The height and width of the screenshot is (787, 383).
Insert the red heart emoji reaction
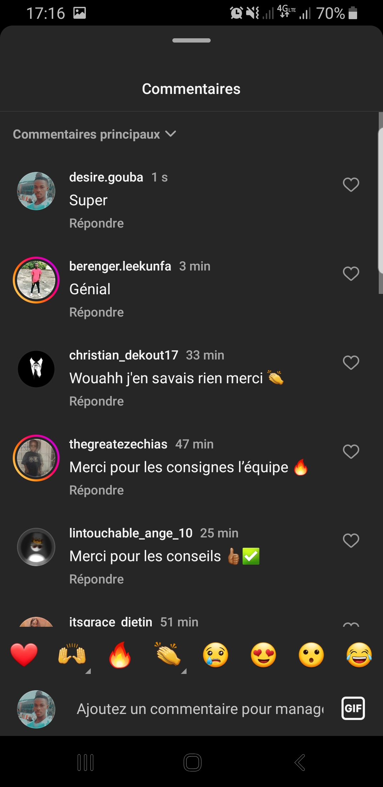pos(24,654)
